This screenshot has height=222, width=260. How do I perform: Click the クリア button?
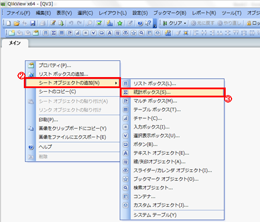(x=172, y=23)
